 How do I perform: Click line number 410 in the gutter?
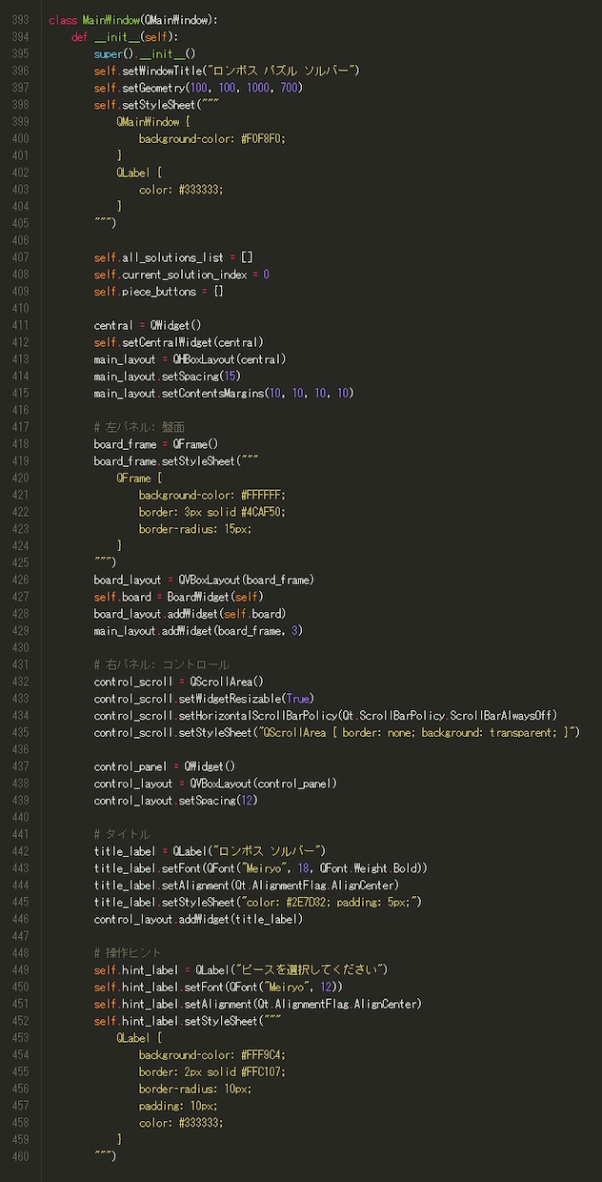point(19,309)
